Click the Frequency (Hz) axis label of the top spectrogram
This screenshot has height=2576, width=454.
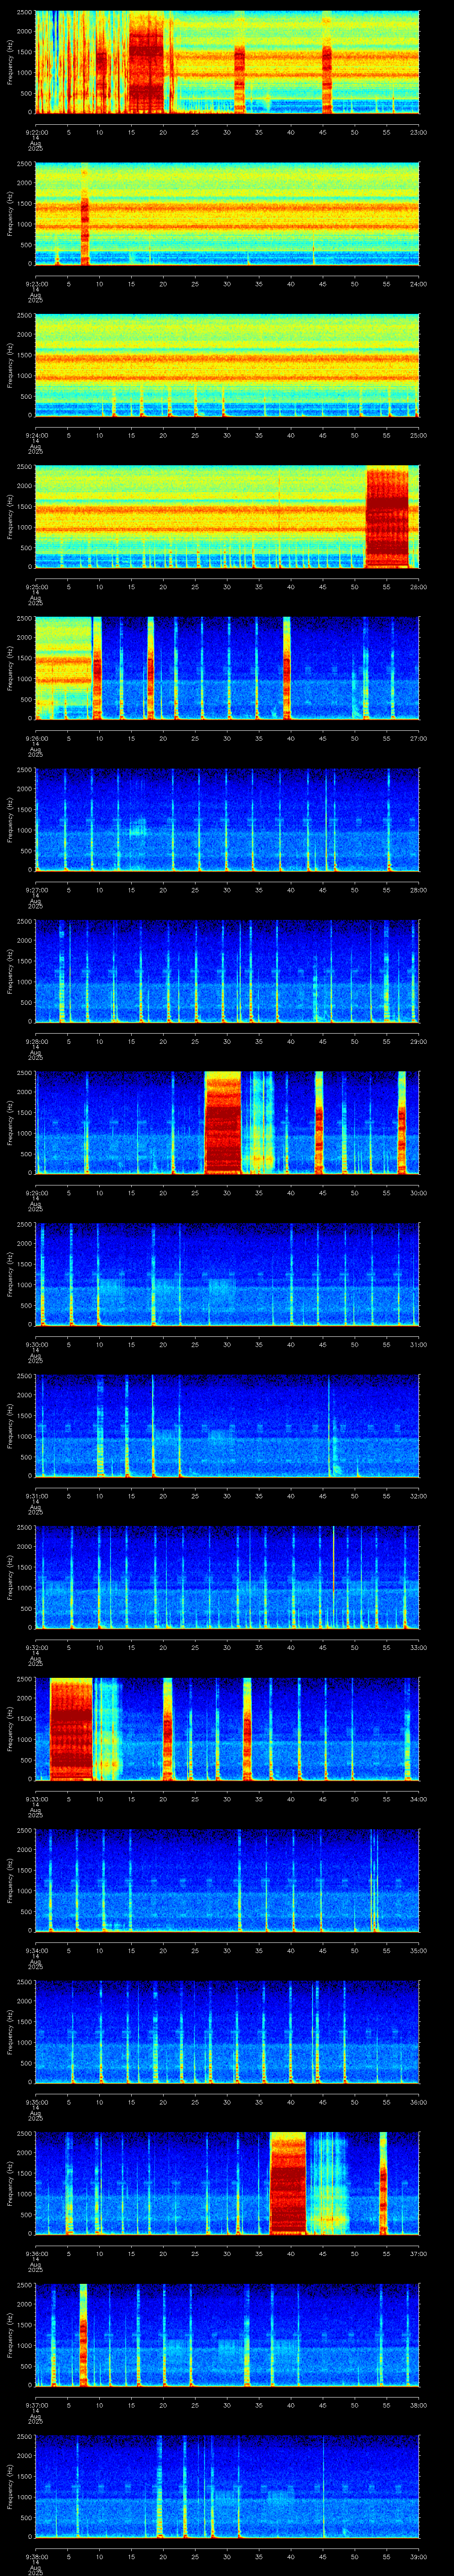tap(10, 63)
